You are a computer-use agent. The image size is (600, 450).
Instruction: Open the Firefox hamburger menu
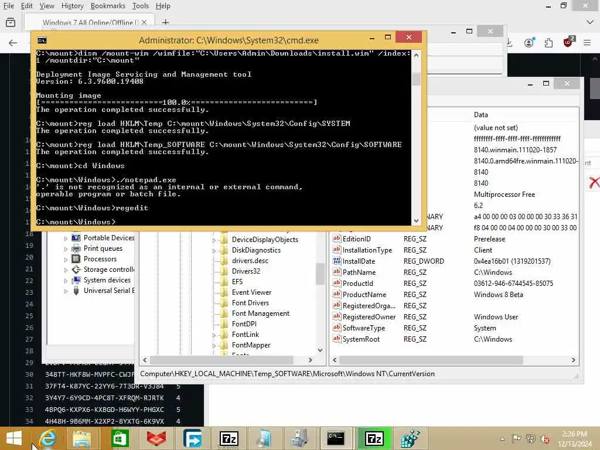[587, 42]
